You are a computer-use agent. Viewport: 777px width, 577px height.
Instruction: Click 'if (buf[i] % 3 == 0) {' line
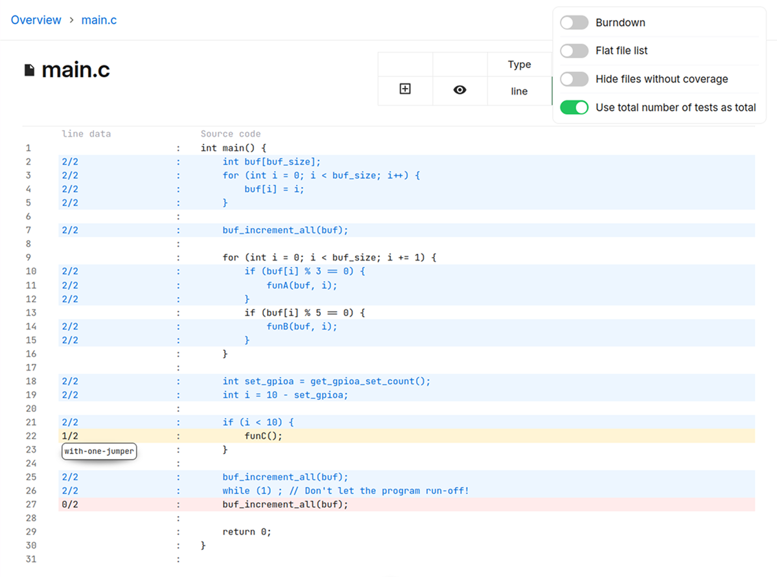click(305, 271)
